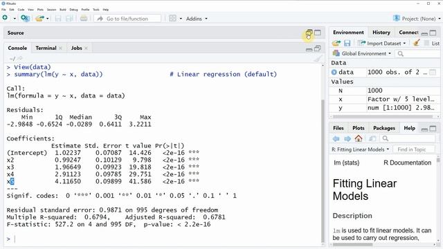Open the Session menu
Screen dimensions: 443x249
51,10
